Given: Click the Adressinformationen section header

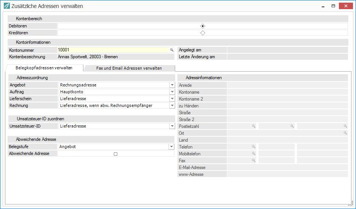Looking at the screenshot, I should coord(263,78).
